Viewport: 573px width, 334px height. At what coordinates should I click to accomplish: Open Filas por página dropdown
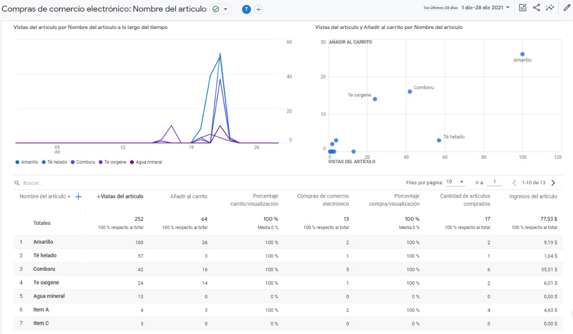point(455,182)
